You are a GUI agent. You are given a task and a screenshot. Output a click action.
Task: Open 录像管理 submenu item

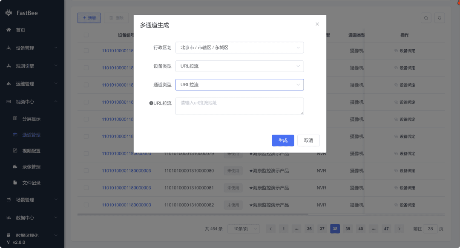coord(32,167)
